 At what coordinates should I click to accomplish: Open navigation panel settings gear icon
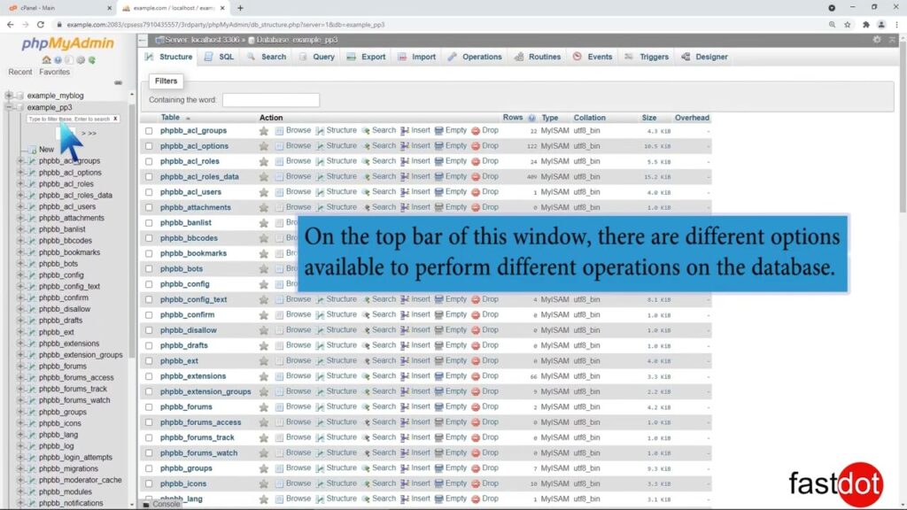point(81,60)
